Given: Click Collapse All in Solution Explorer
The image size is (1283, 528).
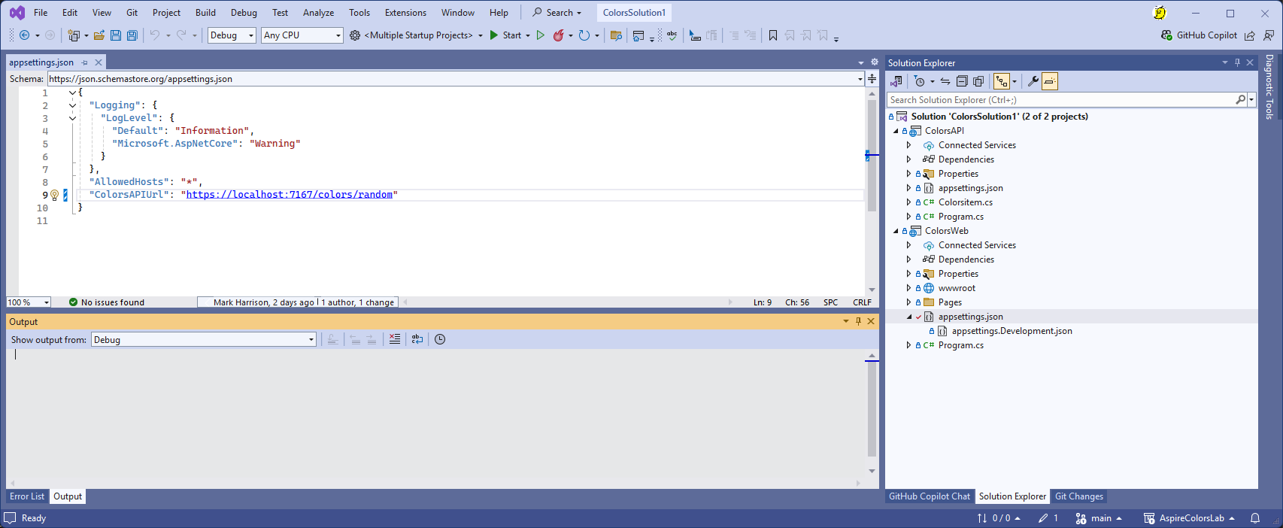Looking at the screenshot, I should pyautogui.click(x=962, y=81).
